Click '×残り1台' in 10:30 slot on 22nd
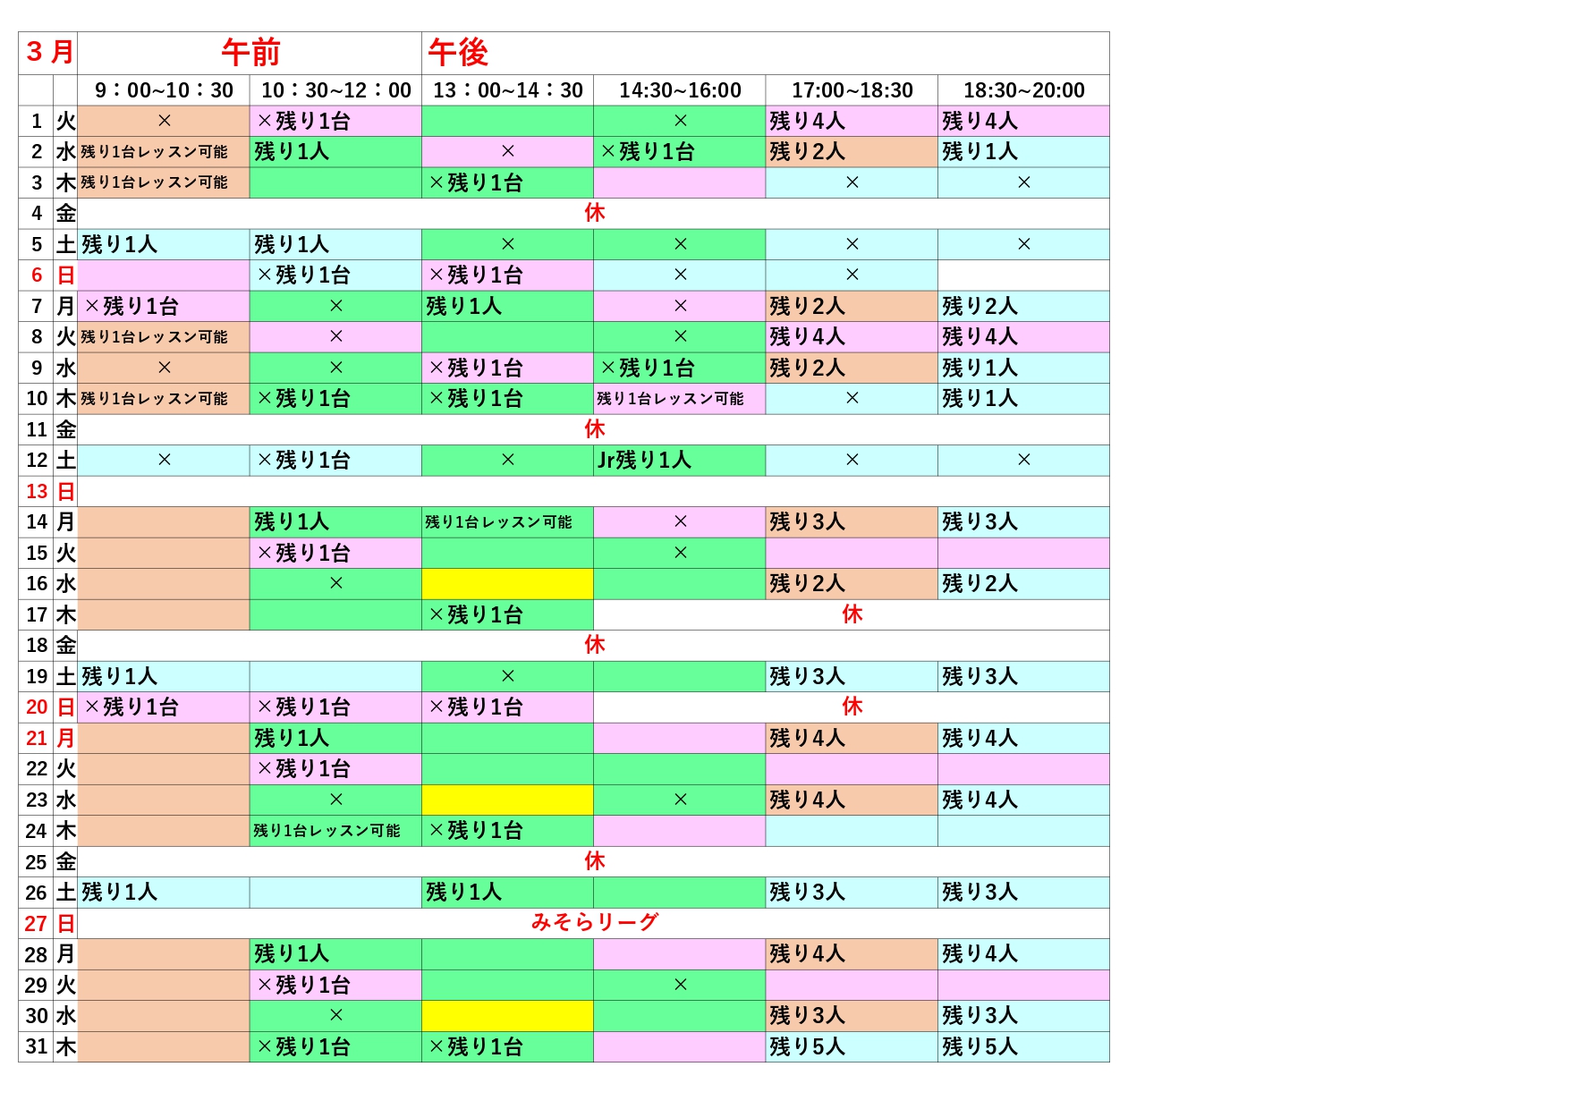Image resolution: width=1569 pixels, height=1109 pixels. [x=303, y=769]
